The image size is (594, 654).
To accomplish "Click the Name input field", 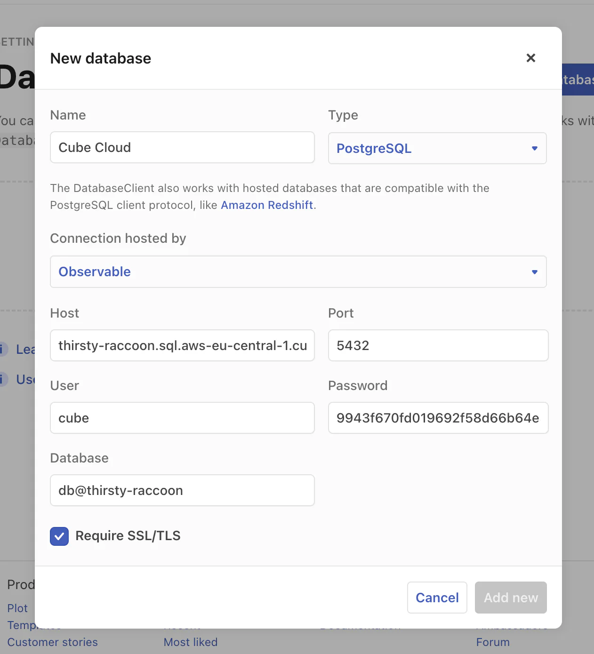I will pos(182,147).
